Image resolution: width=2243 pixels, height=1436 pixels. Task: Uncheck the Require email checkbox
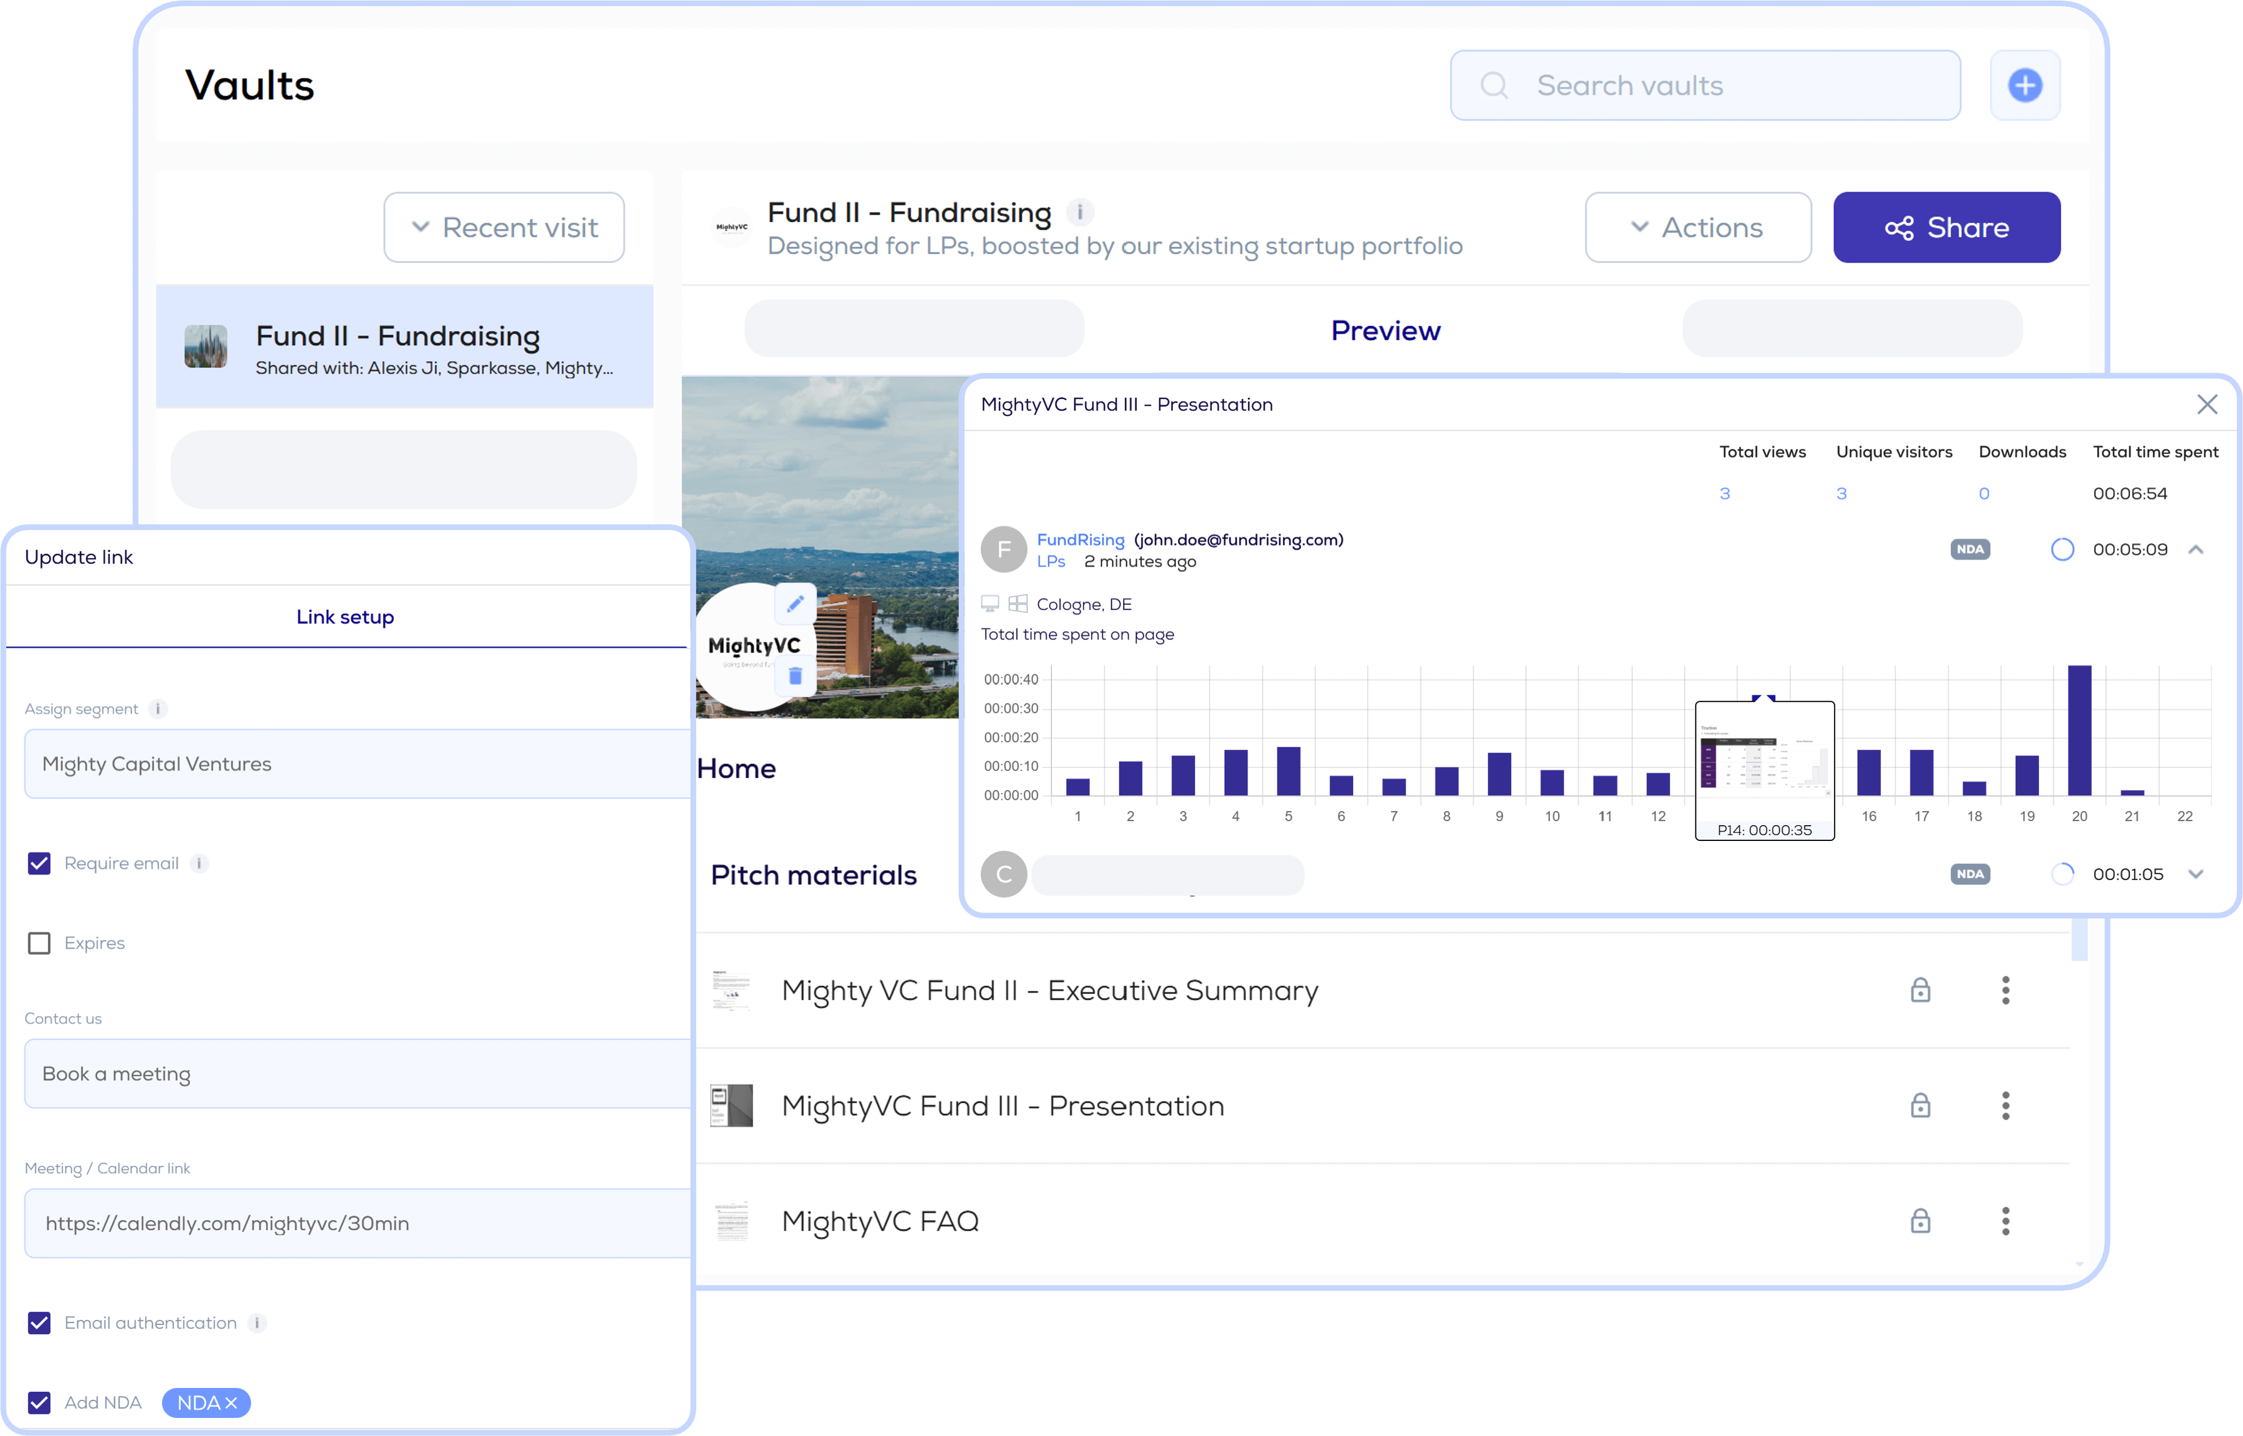39,864
